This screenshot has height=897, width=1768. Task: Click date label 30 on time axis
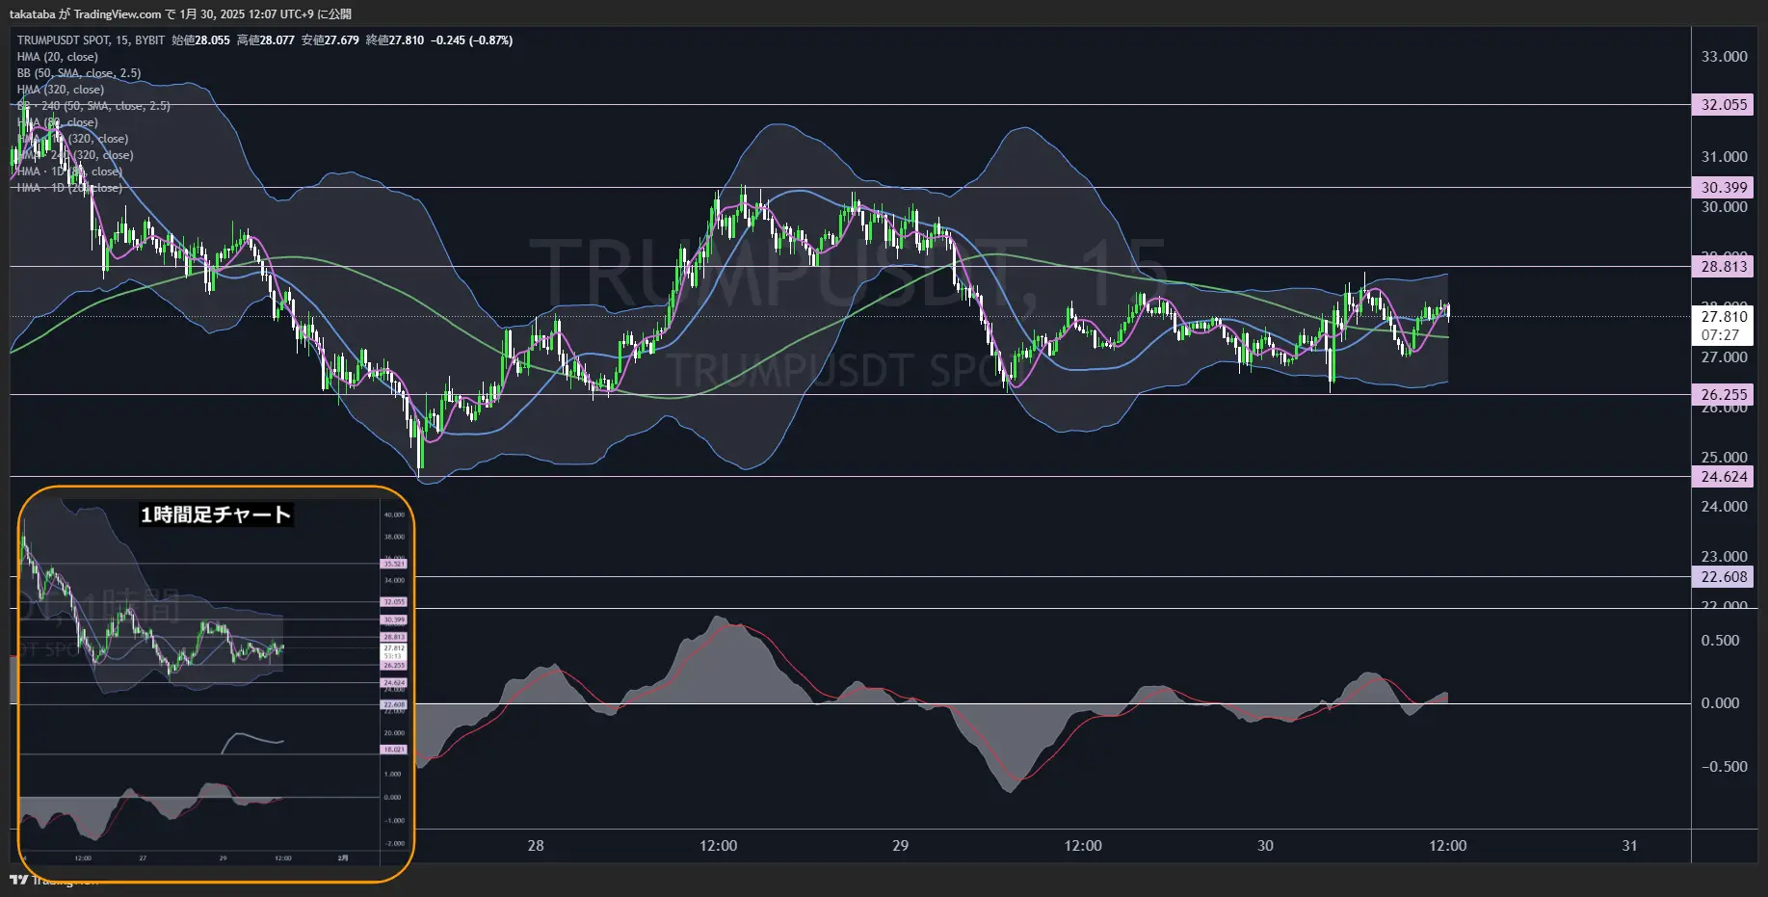click(1265, 846)
